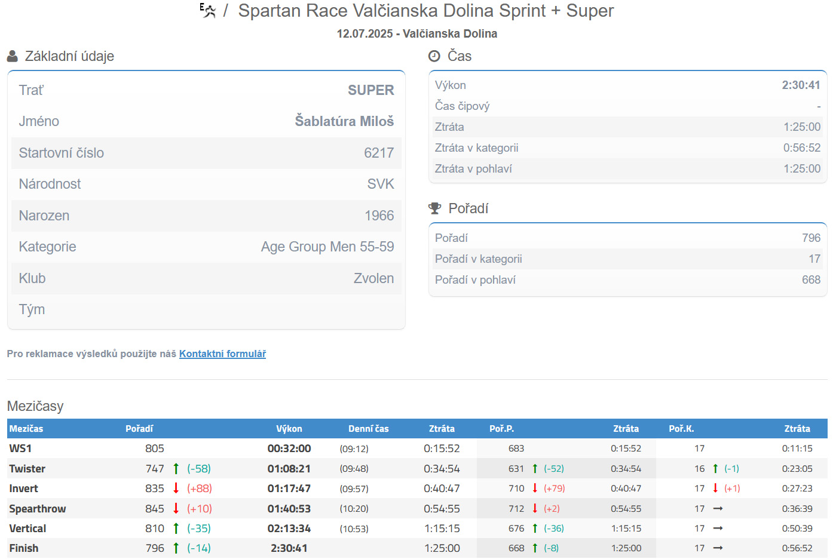The image size is (833, 559).
Task: Click the date 12.07.2025 - Valčianska Dolina
Action: tap(417, 33)
